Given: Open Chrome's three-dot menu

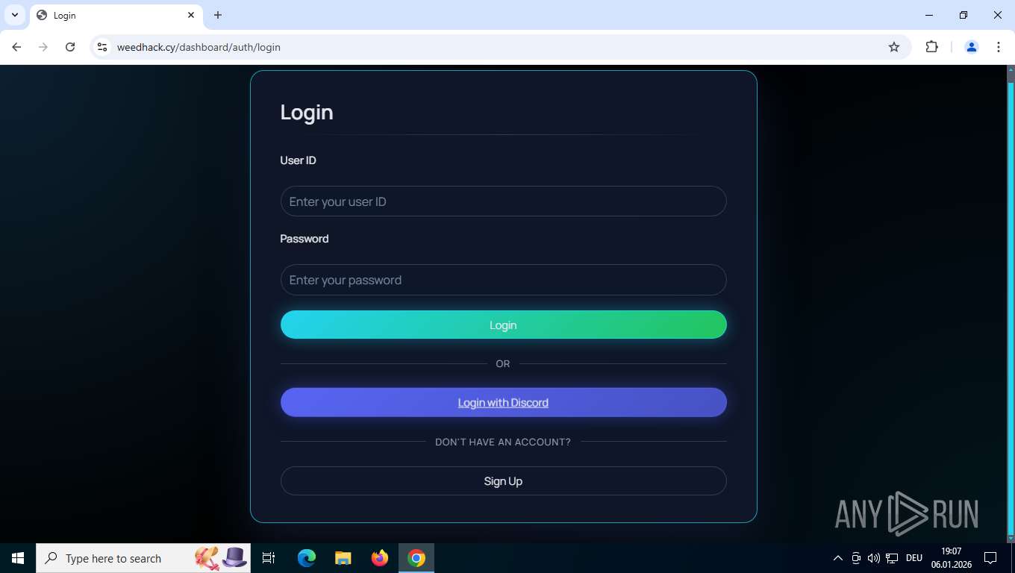Looking at the screenshot, I should 999,47.
